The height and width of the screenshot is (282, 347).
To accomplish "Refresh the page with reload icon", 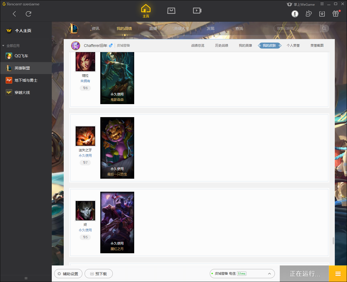I will click(x=28, y=14).
